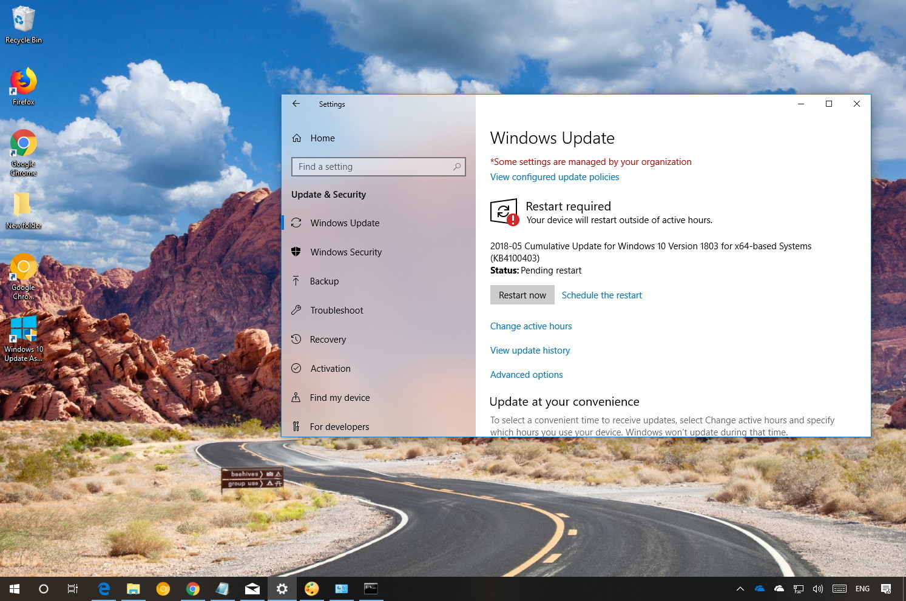Screen dimensions: 906x601
Task: Click Schedule the restart link
Action: [601, 295]
